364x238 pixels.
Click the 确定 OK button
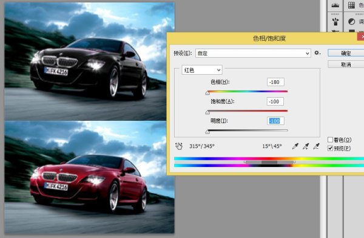coord(346,53)
